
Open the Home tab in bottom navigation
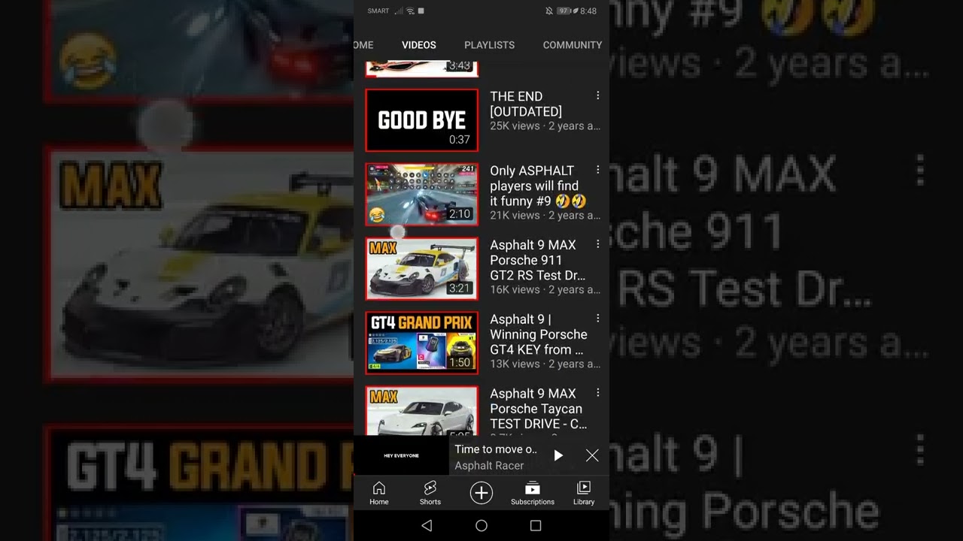[x=379, y=493]
